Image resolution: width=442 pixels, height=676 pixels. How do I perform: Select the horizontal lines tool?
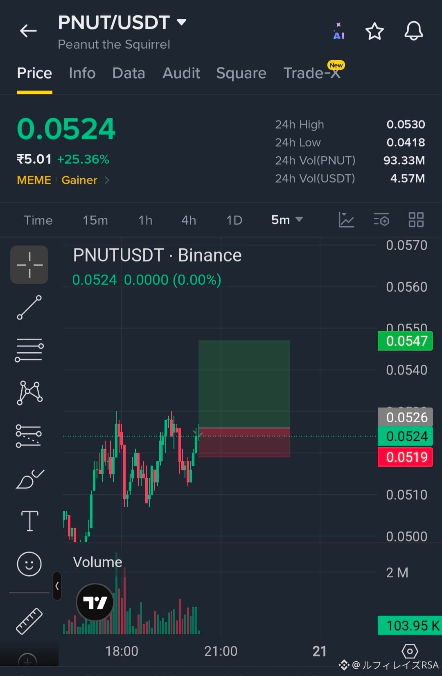click(29, 350)
